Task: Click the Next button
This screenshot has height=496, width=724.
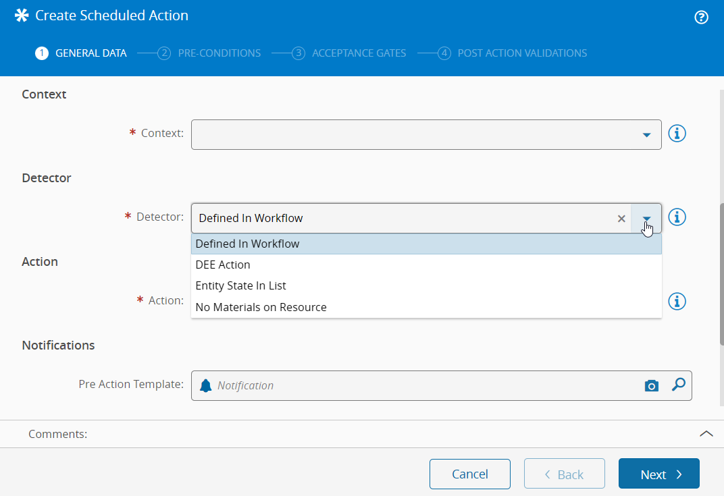Action: click(658, 474)
